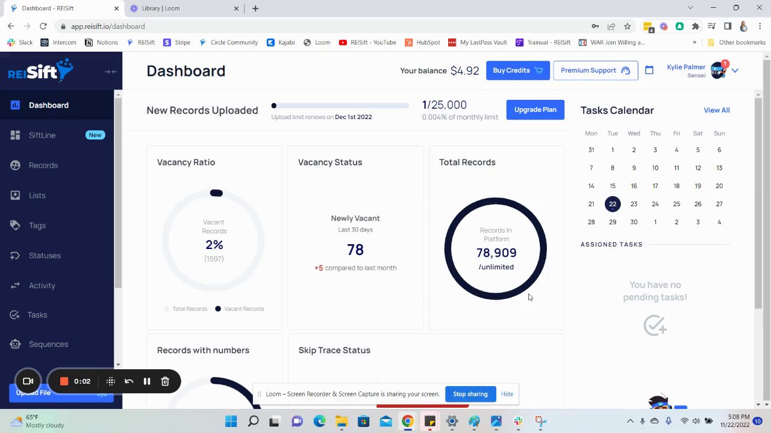Open the Slack bookmark
Viewport: 771px width, 433px height.
pyautogui.click(x=20, y=42)
